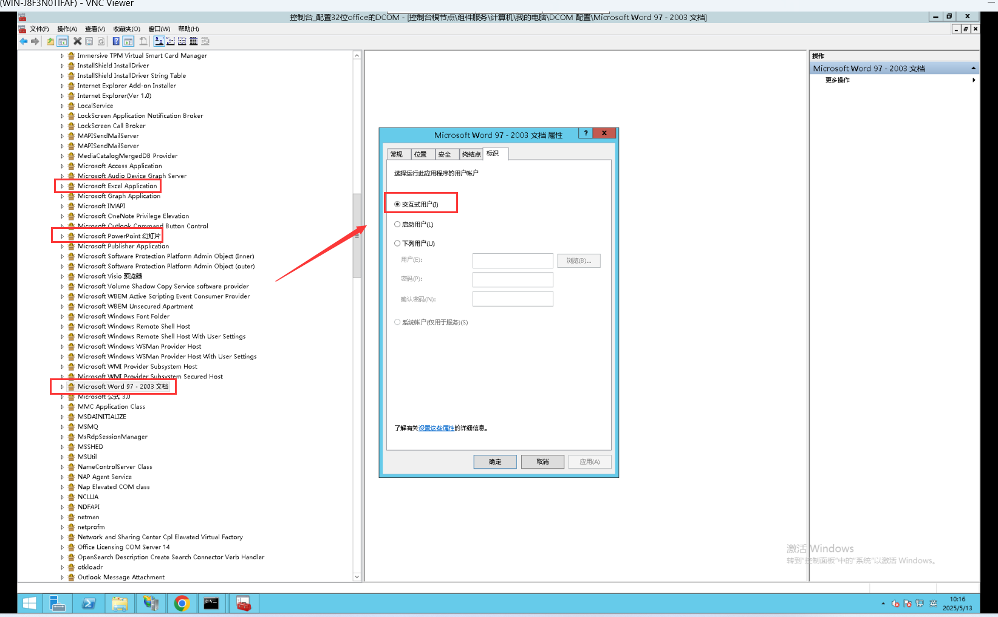The height and width of the screenshot is (617, 998).
Task: Expand the Microsoft Publisher Application node
Action: (x=62, y=246)
